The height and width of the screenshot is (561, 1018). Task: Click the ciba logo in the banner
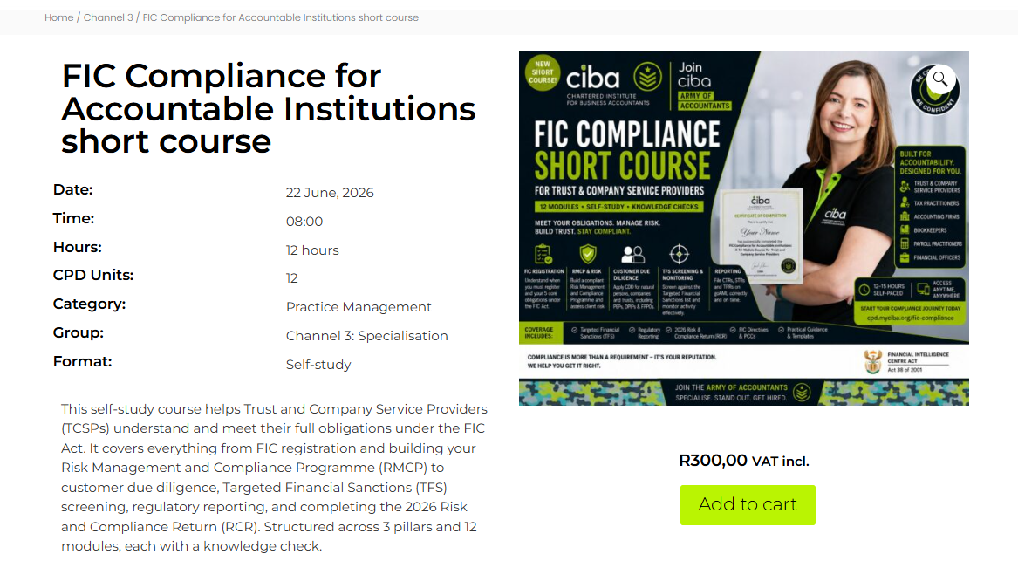[x=593, y=79]
